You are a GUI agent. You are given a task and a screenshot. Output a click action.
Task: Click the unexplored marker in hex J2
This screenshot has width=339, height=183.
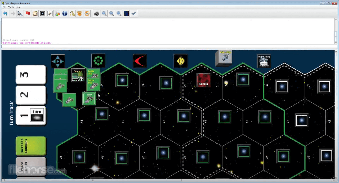(121, 158)
